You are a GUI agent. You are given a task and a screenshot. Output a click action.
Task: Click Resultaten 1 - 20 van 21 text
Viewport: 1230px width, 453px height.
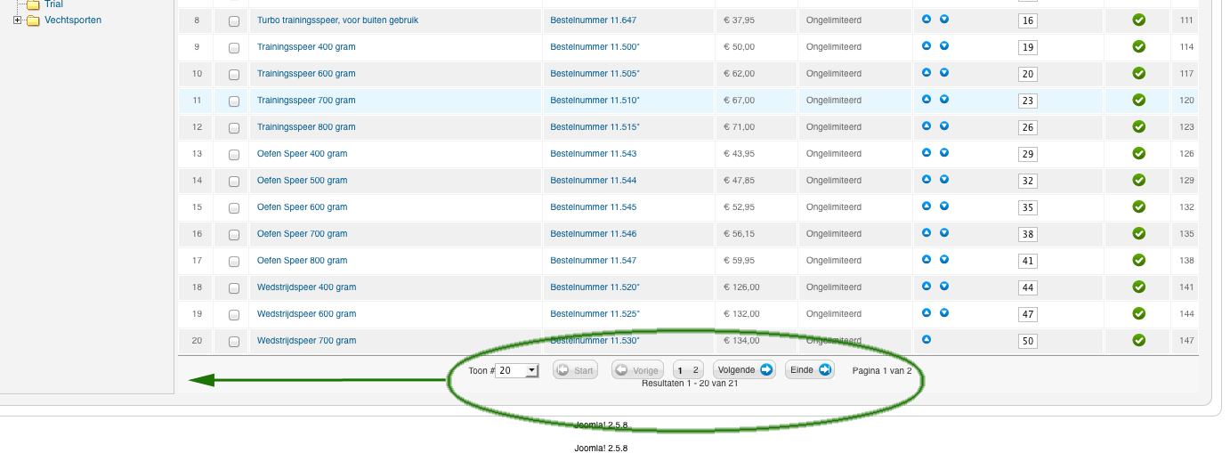tap(690, 384)
